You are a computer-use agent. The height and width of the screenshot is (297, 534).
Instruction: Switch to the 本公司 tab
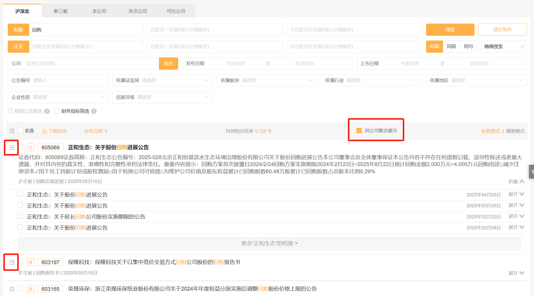[99, 11]
